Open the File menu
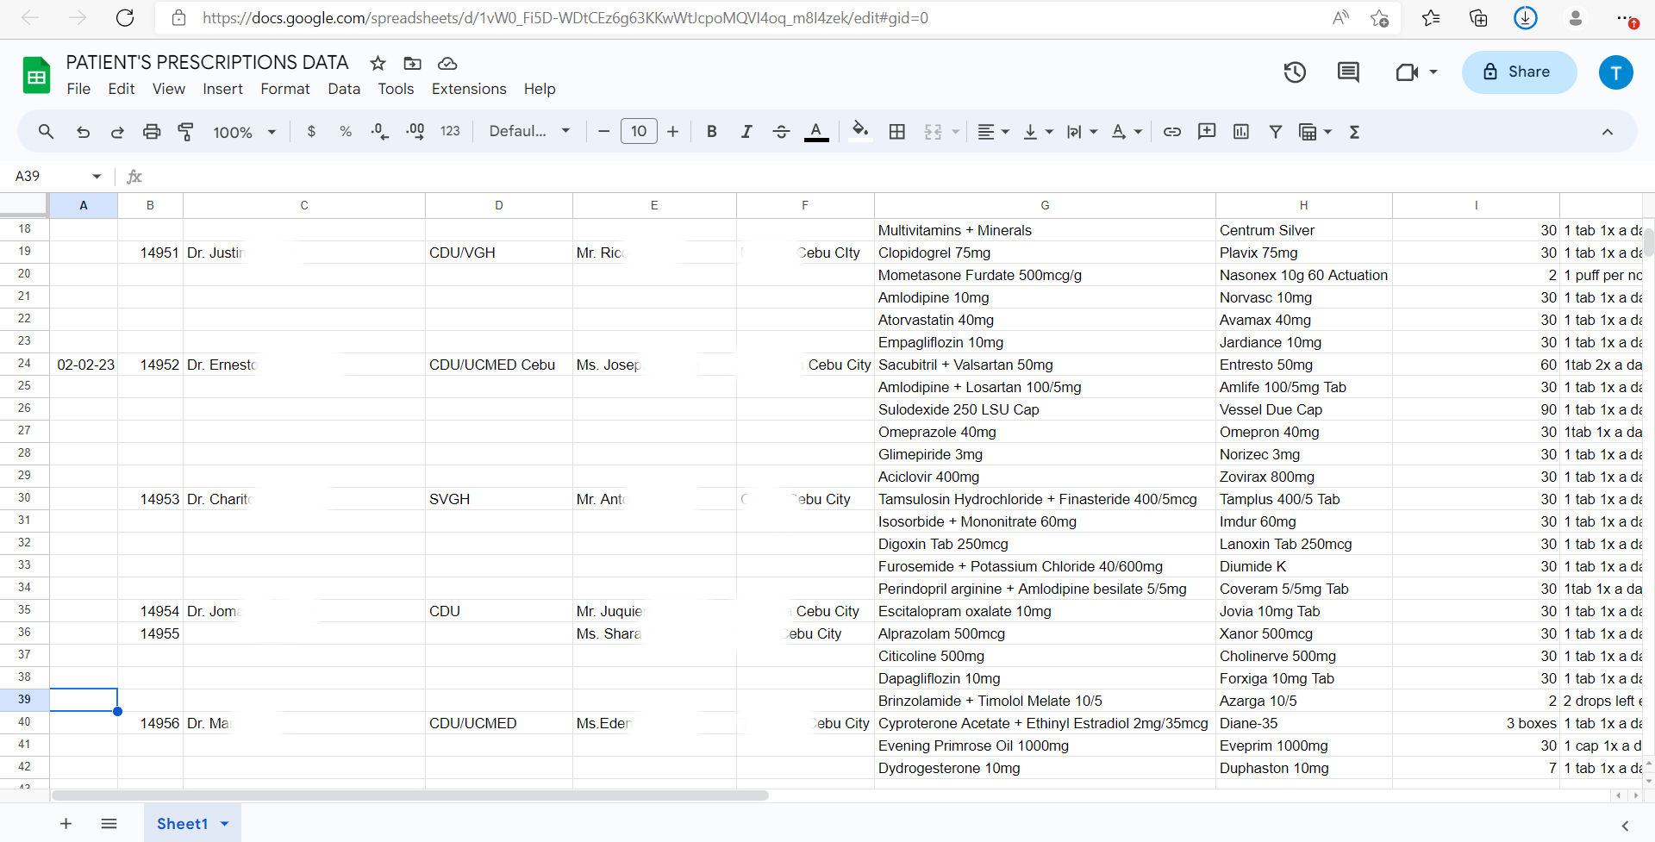 pos(78,89)
